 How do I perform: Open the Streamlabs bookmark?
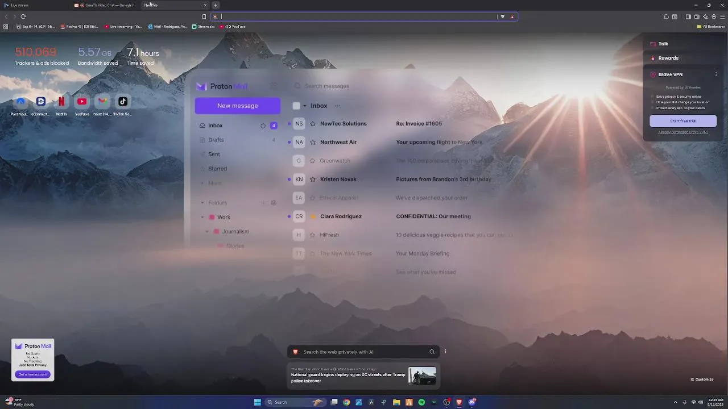coord(203,27)
